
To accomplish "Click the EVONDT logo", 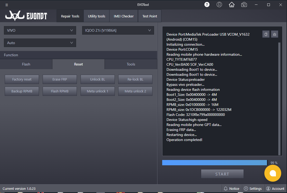I will pos(26,16).
